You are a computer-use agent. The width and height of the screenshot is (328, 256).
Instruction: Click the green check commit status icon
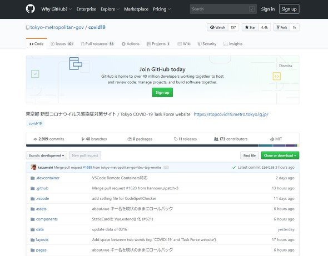[x=234, y=167]
